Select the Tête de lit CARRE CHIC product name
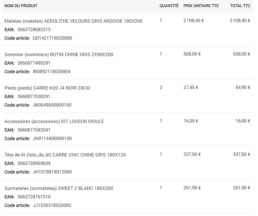Image resolution: width=258 pixels, height=216 pixels. click(x=65, y=155)
